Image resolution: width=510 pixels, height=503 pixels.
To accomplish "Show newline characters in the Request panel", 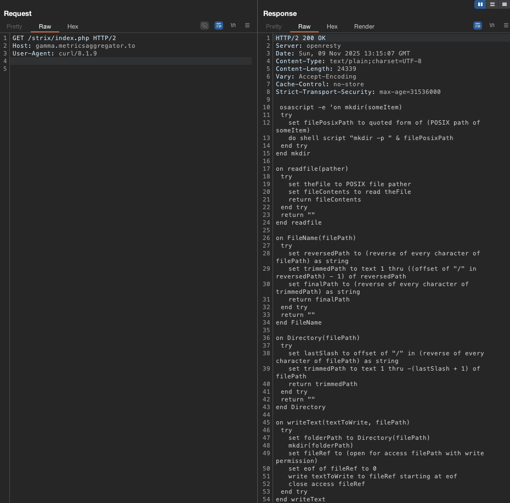I will 233,25.
